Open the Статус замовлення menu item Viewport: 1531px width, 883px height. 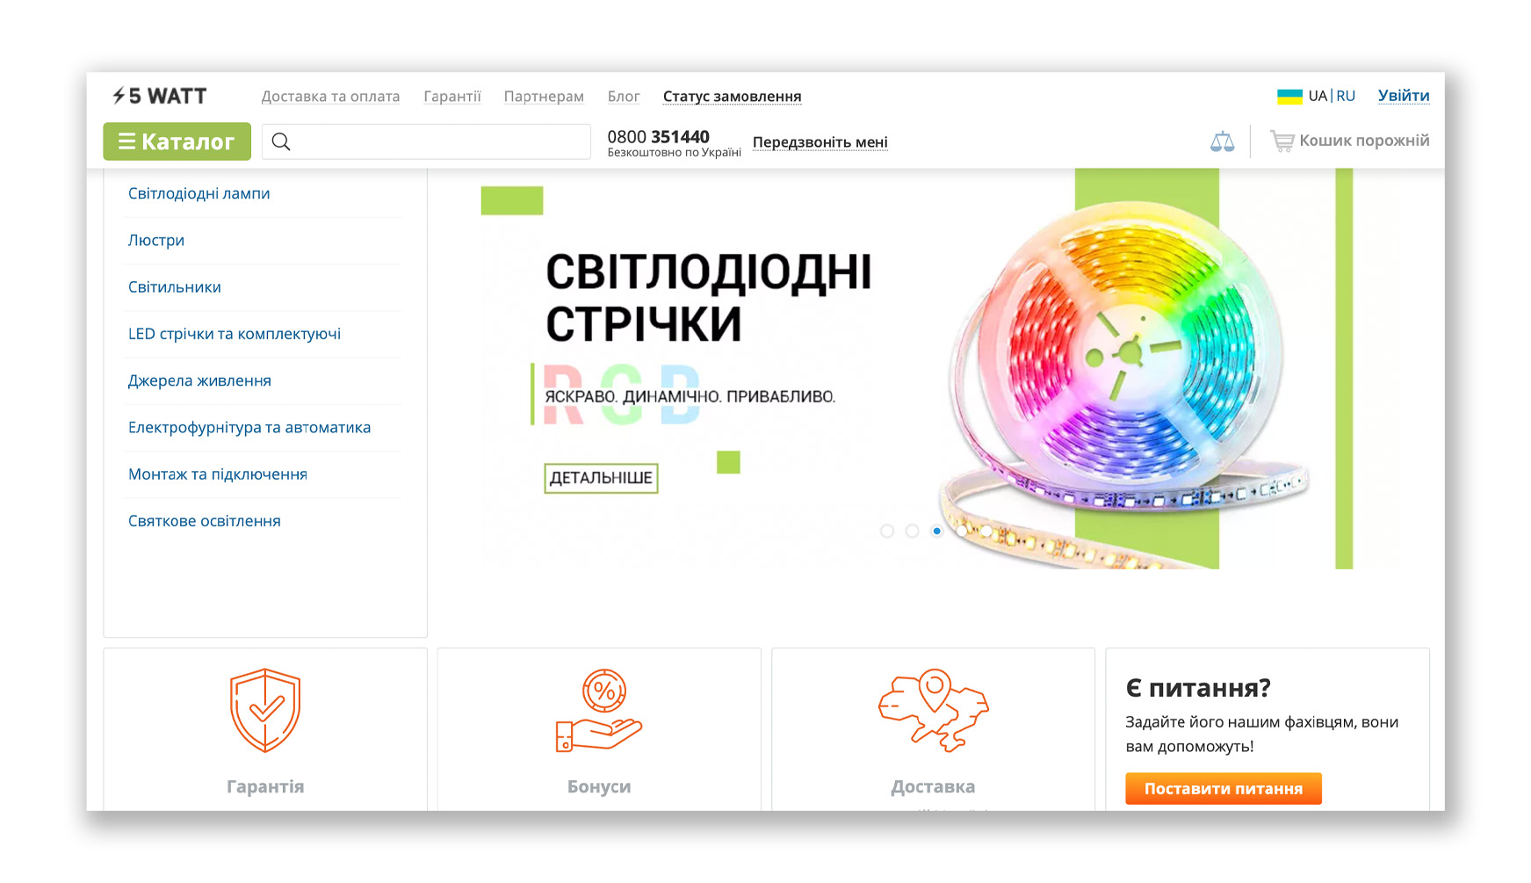click(732, 97)
